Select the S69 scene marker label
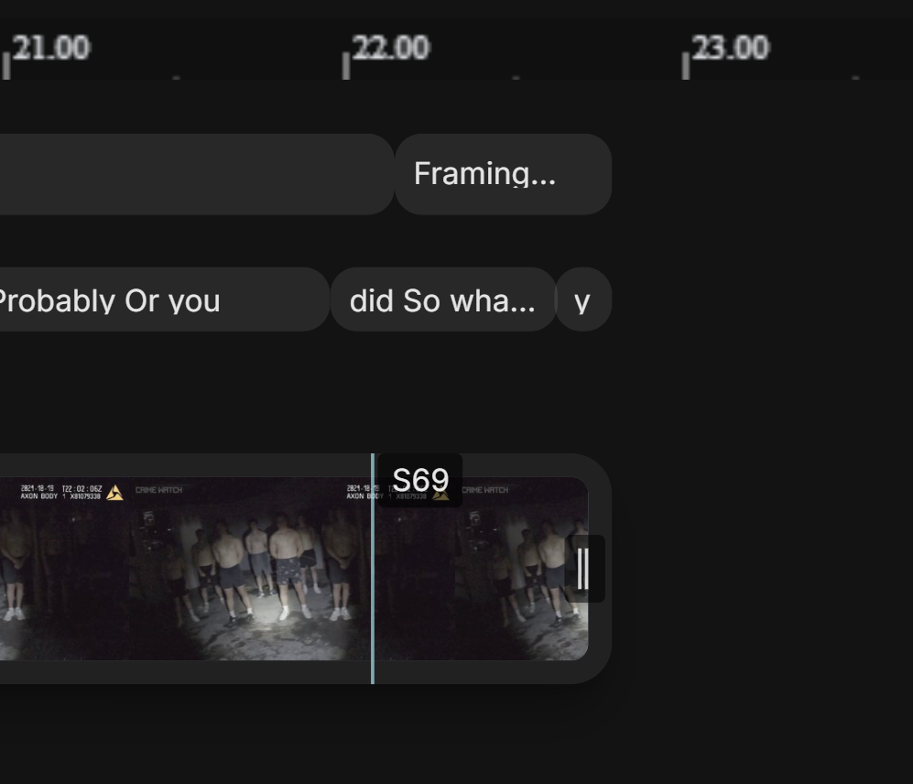913x784 pixels. tap(420, 481)
